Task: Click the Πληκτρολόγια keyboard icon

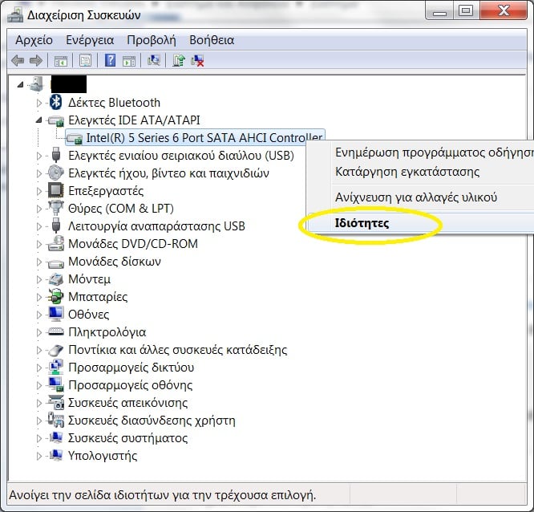Action: tap(56, 331)
